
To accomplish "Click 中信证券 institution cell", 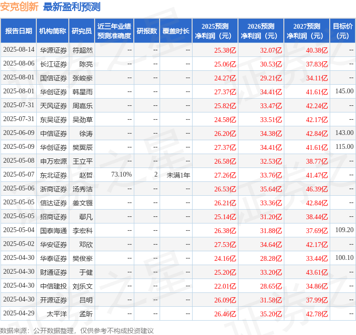I will pos(54,134).
